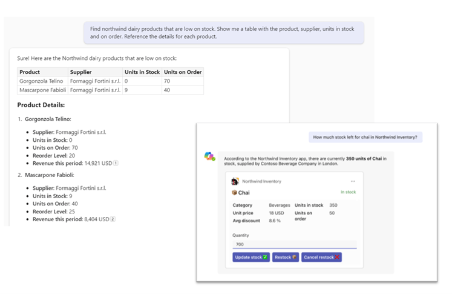452x294 pixels.
Task: Click the Product column header
Action: click(30, 72)
